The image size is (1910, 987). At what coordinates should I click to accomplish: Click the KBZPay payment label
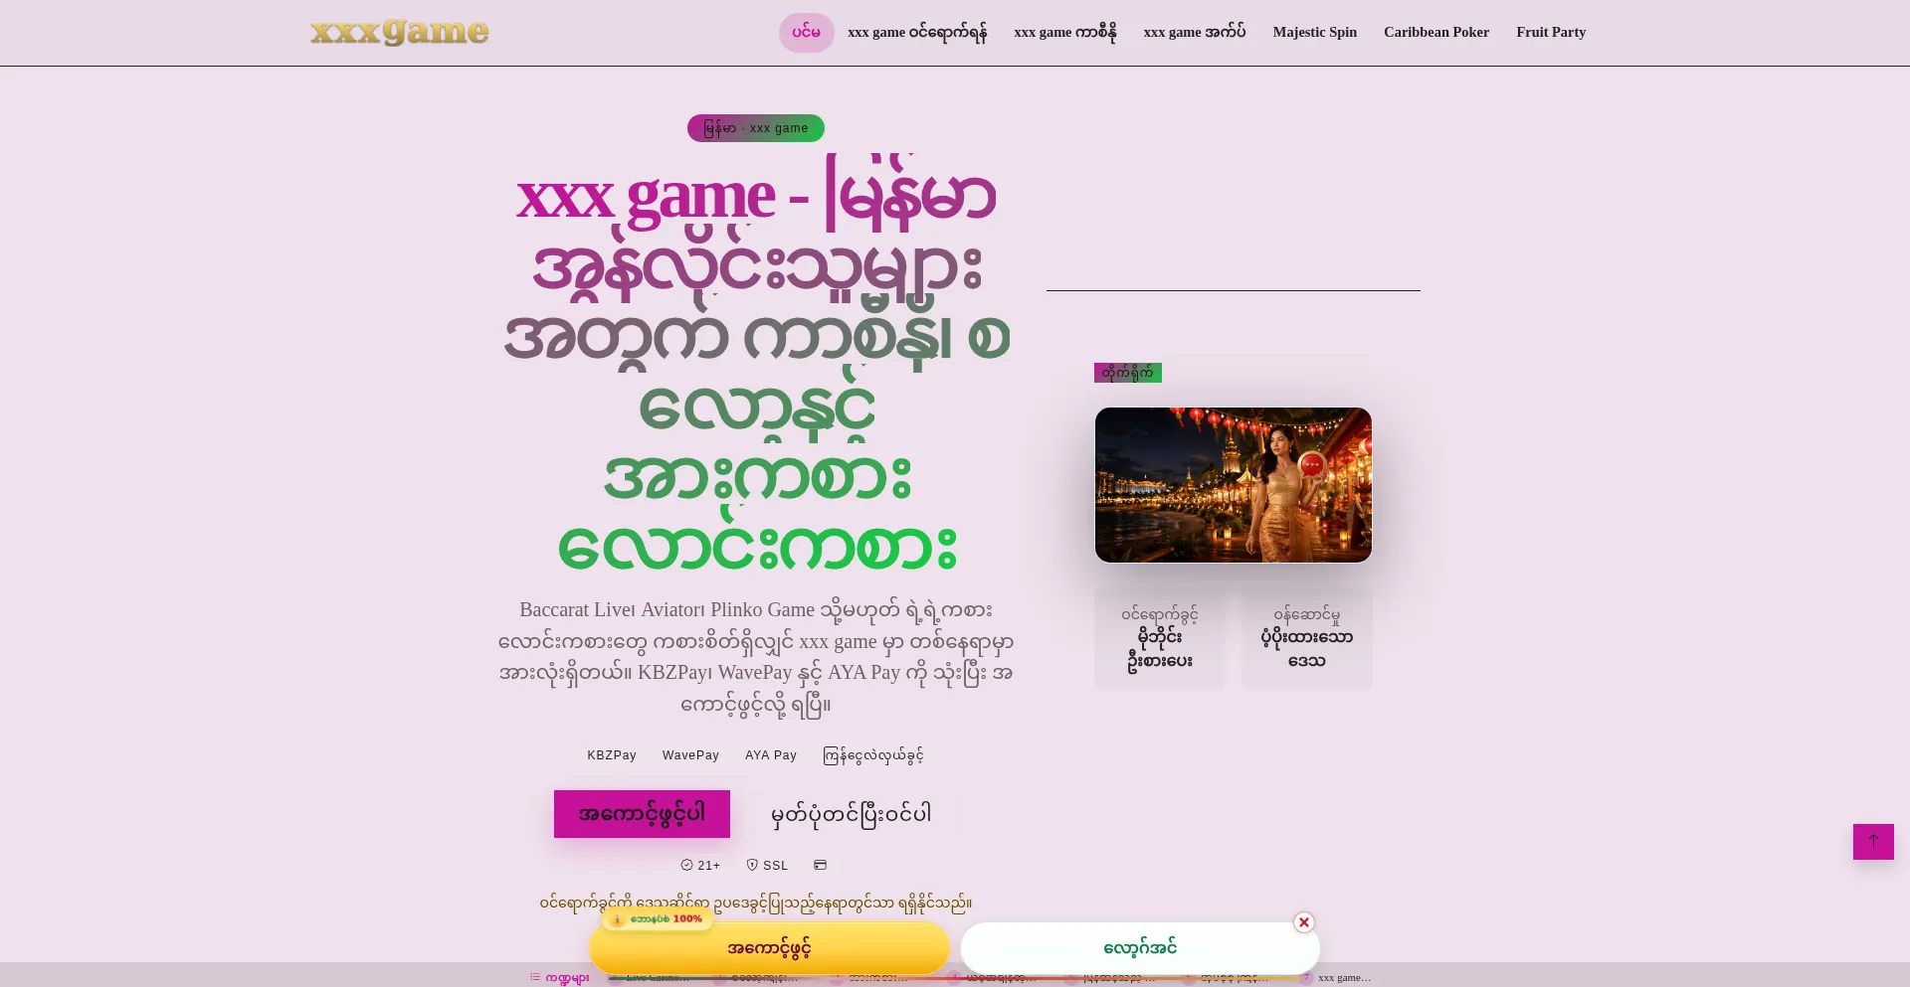[x=612, y=755]
